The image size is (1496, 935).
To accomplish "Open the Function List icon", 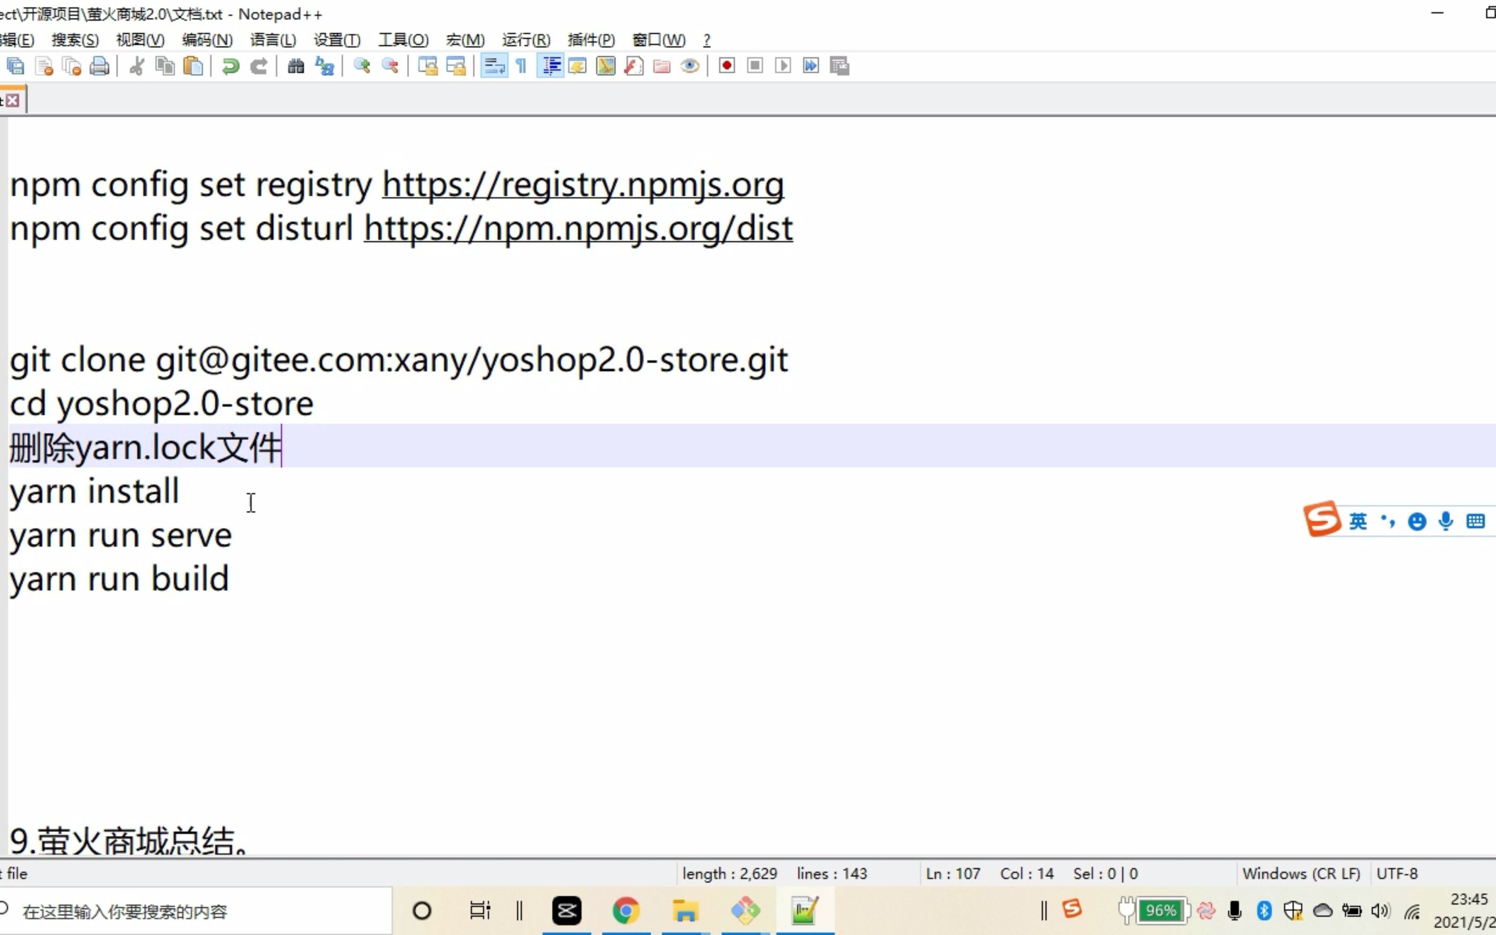I will (634, 65).
